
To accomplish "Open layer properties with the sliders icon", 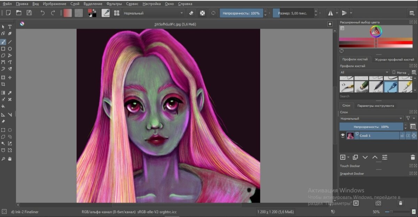I will click(x=385, y=157).
